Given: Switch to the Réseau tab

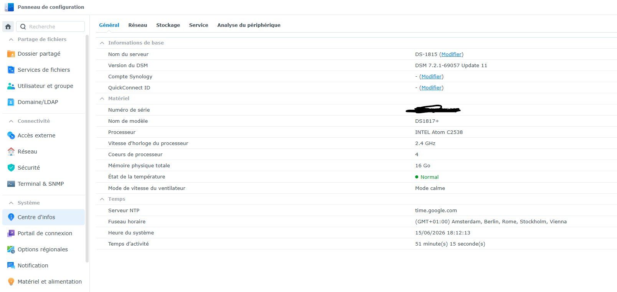Looking at the screenshot, I should coord(138,25).
